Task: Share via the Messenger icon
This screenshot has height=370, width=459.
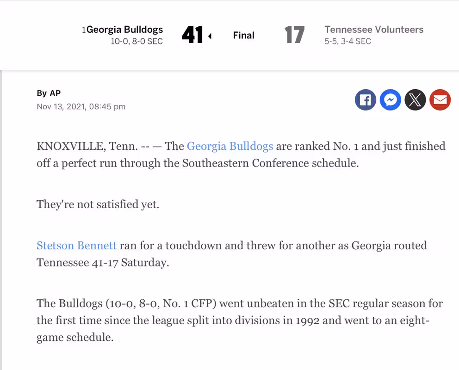Action: 390,100
